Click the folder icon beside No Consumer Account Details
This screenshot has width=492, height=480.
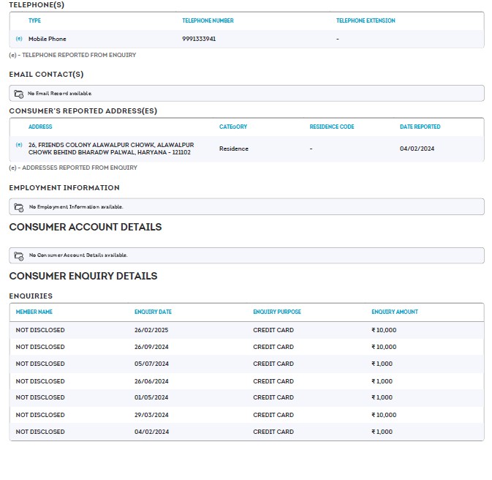tap(19, 255)
